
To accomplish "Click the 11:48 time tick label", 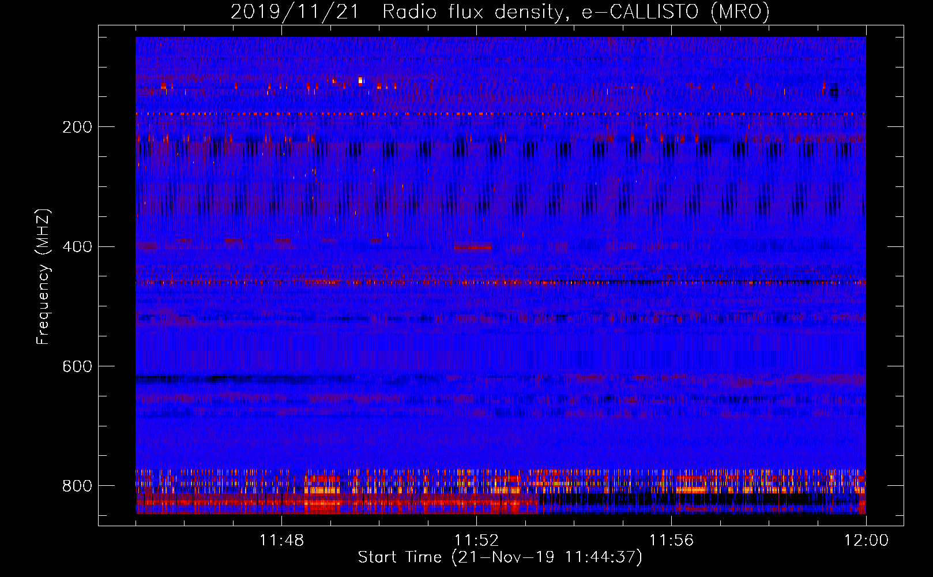I will (281, 541).
